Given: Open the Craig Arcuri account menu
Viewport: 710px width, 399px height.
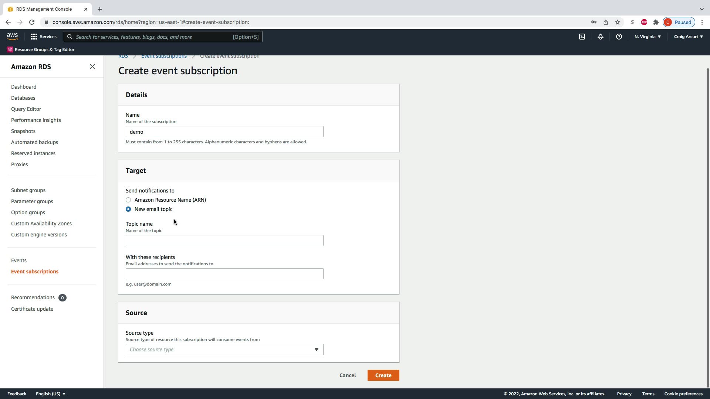Looking at the screenshot, I should coord(688,37).
